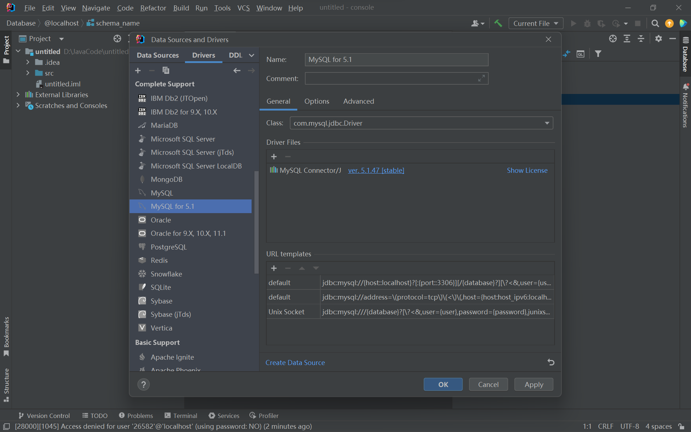Viewport: 691px width, 432px height.
Task: Open the Data Sources tab
Action: [x=158, y=55]
